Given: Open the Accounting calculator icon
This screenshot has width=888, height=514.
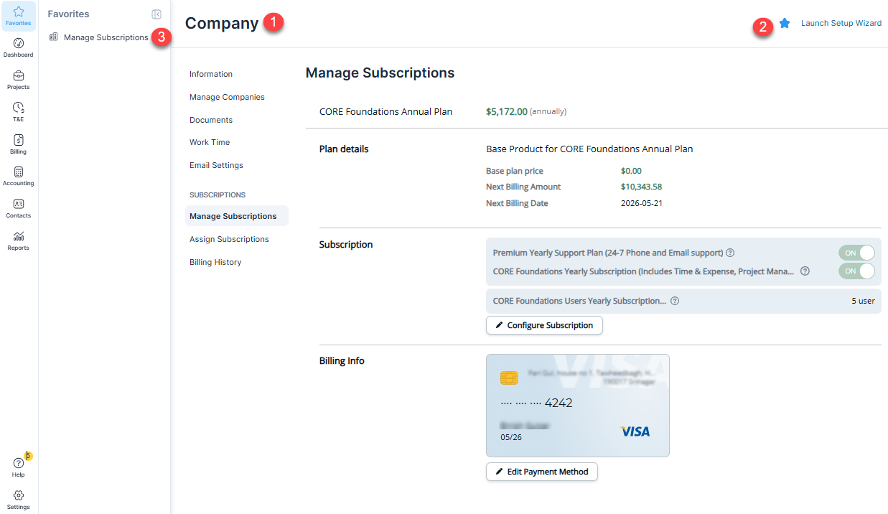Looking at the screenshot, I should coord(19,172).
